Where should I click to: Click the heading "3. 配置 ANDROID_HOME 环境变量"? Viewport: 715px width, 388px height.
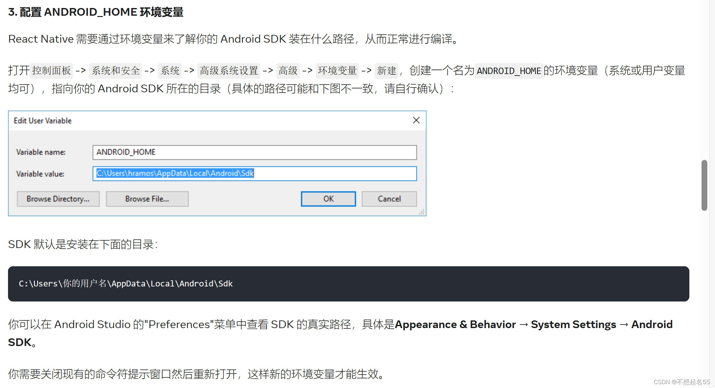pos(96,12)
